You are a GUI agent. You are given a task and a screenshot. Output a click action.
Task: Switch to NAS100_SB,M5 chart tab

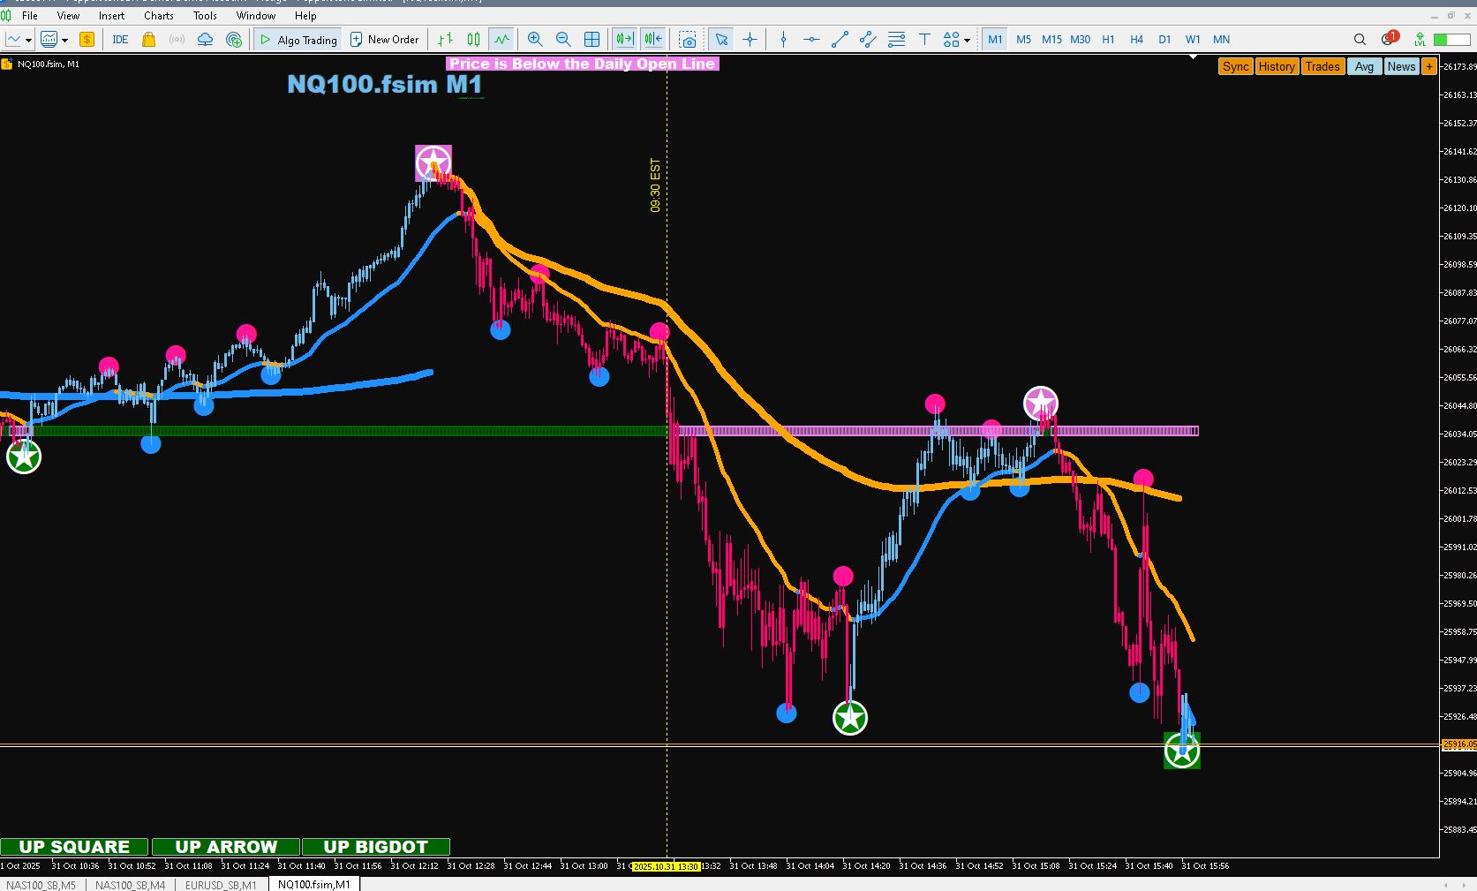click(x=41, y=884)
